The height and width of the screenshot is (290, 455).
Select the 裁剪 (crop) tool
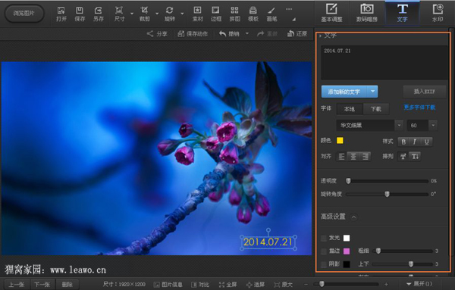pyautogui.click(x=145, y=14)
